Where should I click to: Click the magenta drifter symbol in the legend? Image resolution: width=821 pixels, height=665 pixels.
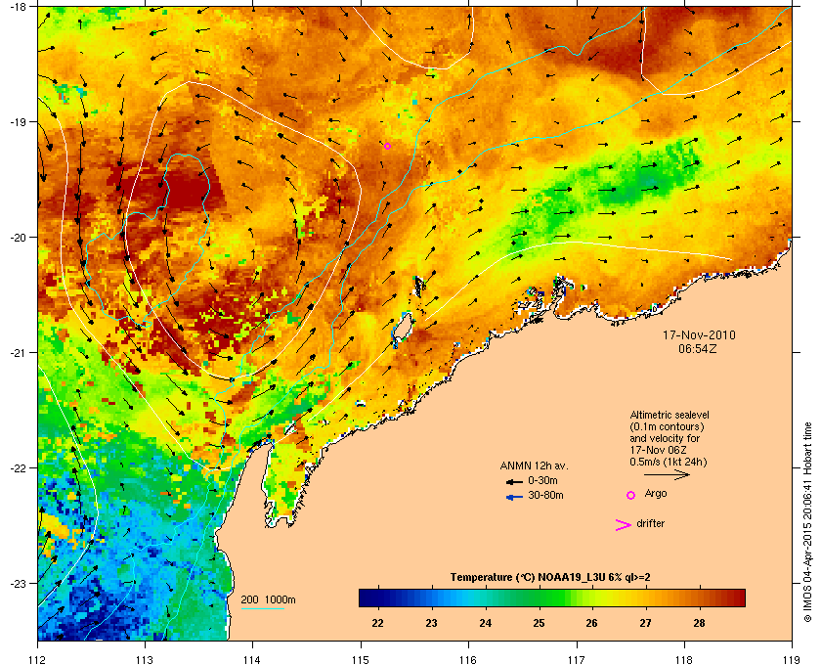point(624,525)
